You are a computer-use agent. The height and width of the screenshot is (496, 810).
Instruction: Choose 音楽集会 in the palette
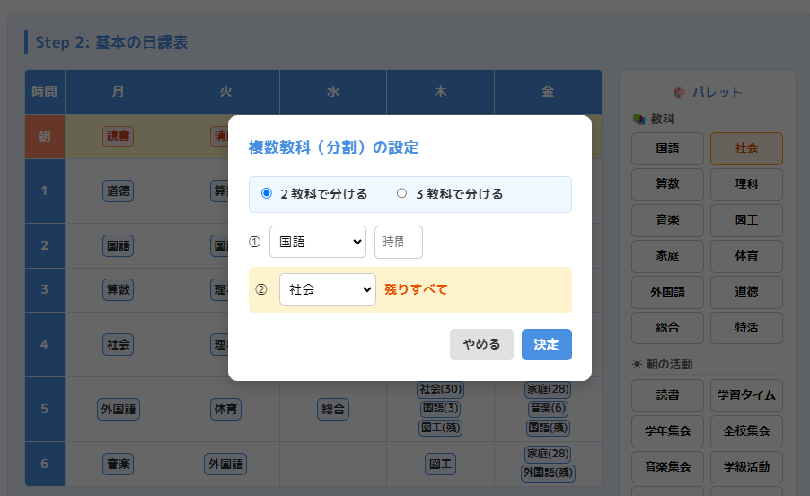pos(667,467)
